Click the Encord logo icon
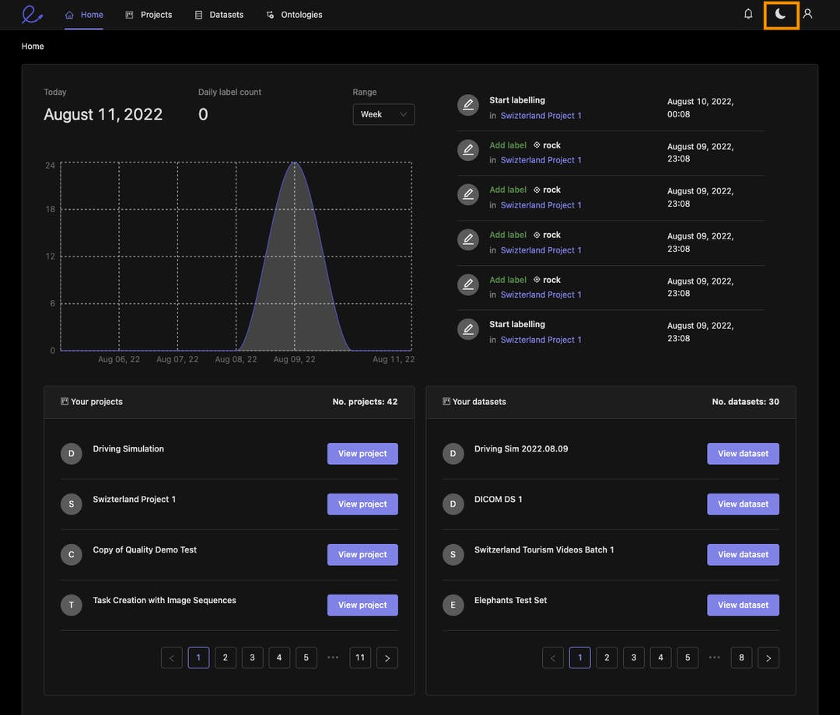 [x=32, y=15]
